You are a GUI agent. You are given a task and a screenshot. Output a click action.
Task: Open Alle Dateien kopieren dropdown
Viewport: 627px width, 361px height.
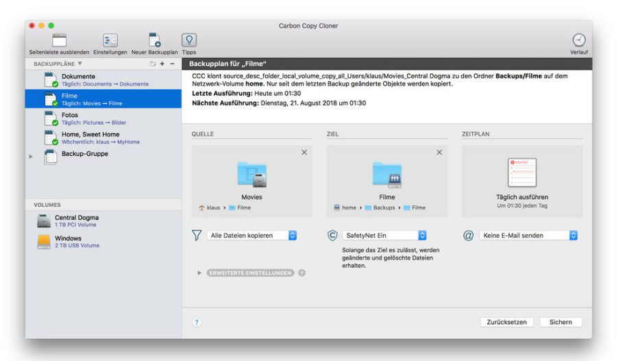tap(252, 236)
